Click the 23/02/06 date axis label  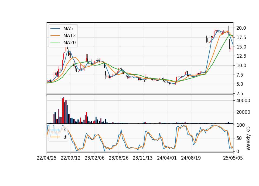click(x=95, y=158)
